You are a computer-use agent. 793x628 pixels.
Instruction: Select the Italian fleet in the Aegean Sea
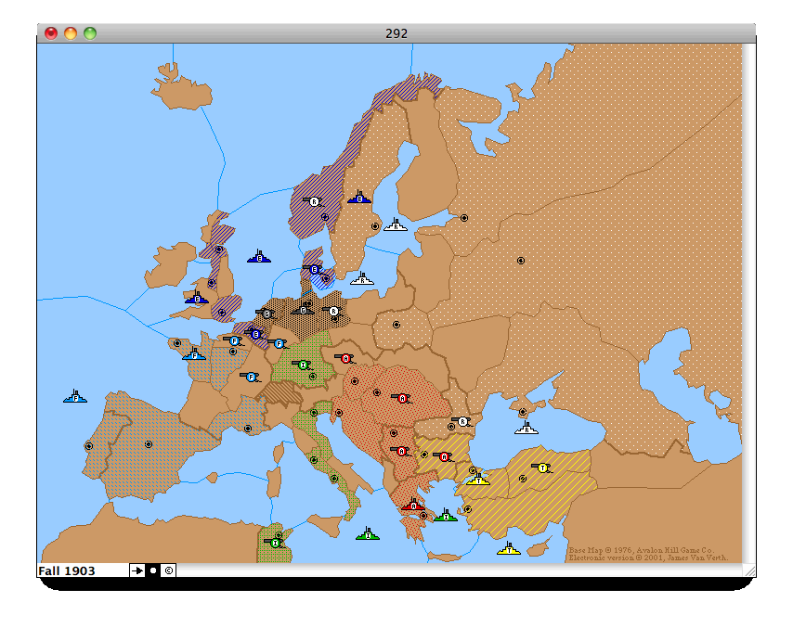coord(446,516)
